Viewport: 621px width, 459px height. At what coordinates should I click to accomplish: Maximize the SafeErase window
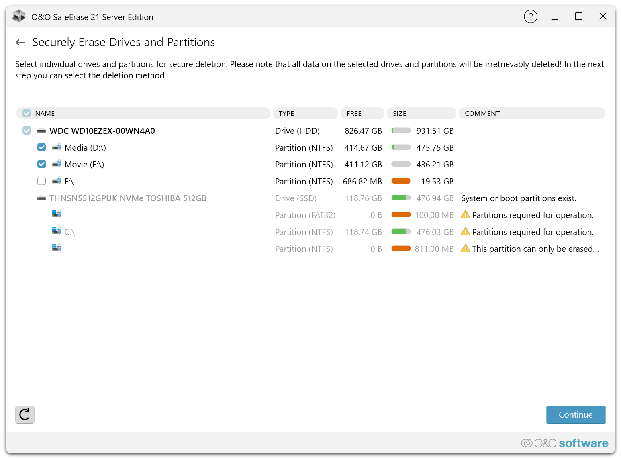579,16
